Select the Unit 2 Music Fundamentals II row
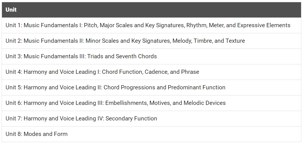 point(152,41)
